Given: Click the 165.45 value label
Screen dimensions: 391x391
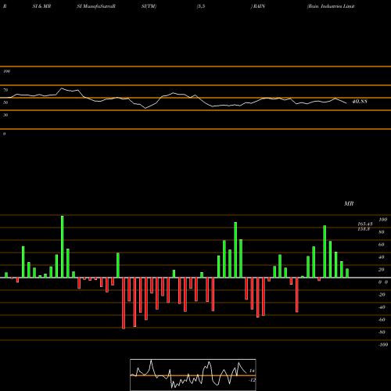Looking at the screenshot, I should pyautogui.click(x=365, y=224).
